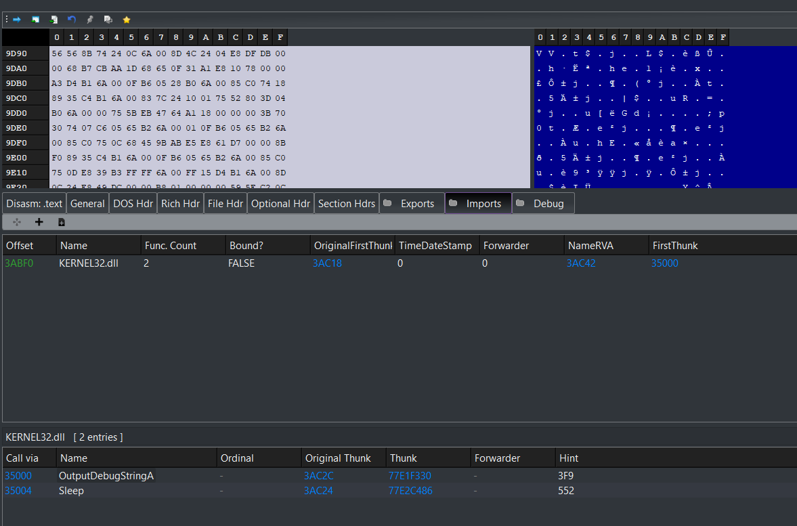Click the add new library file icon

point(61,222)
